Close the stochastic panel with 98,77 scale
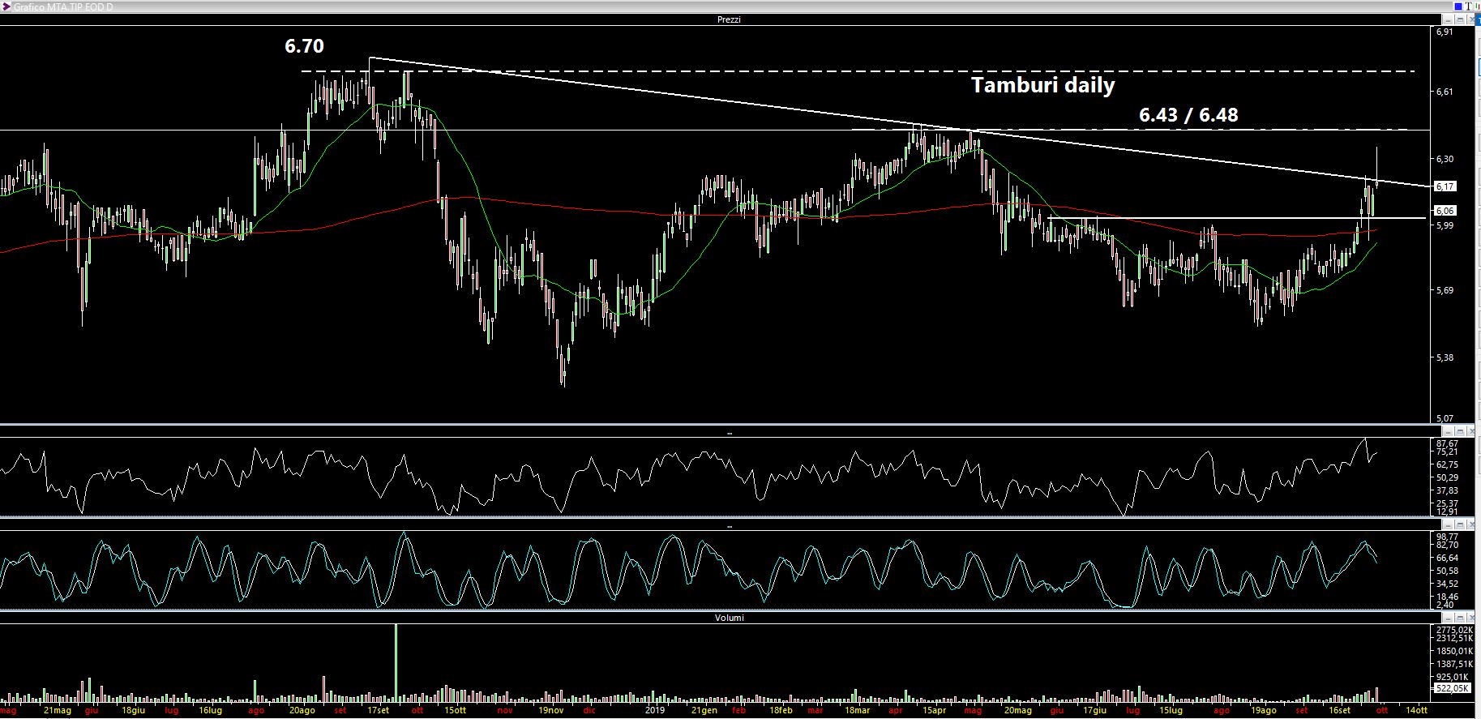This screenshot has height=719, width=1481. tap(1471, 524)
